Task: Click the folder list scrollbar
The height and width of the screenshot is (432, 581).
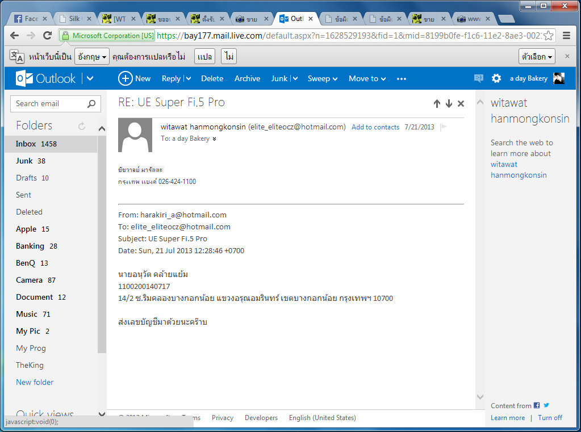Action: pos(102,245)
